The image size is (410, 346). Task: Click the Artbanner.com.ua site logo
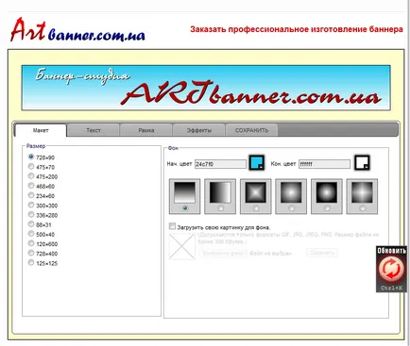click(77, 30)
